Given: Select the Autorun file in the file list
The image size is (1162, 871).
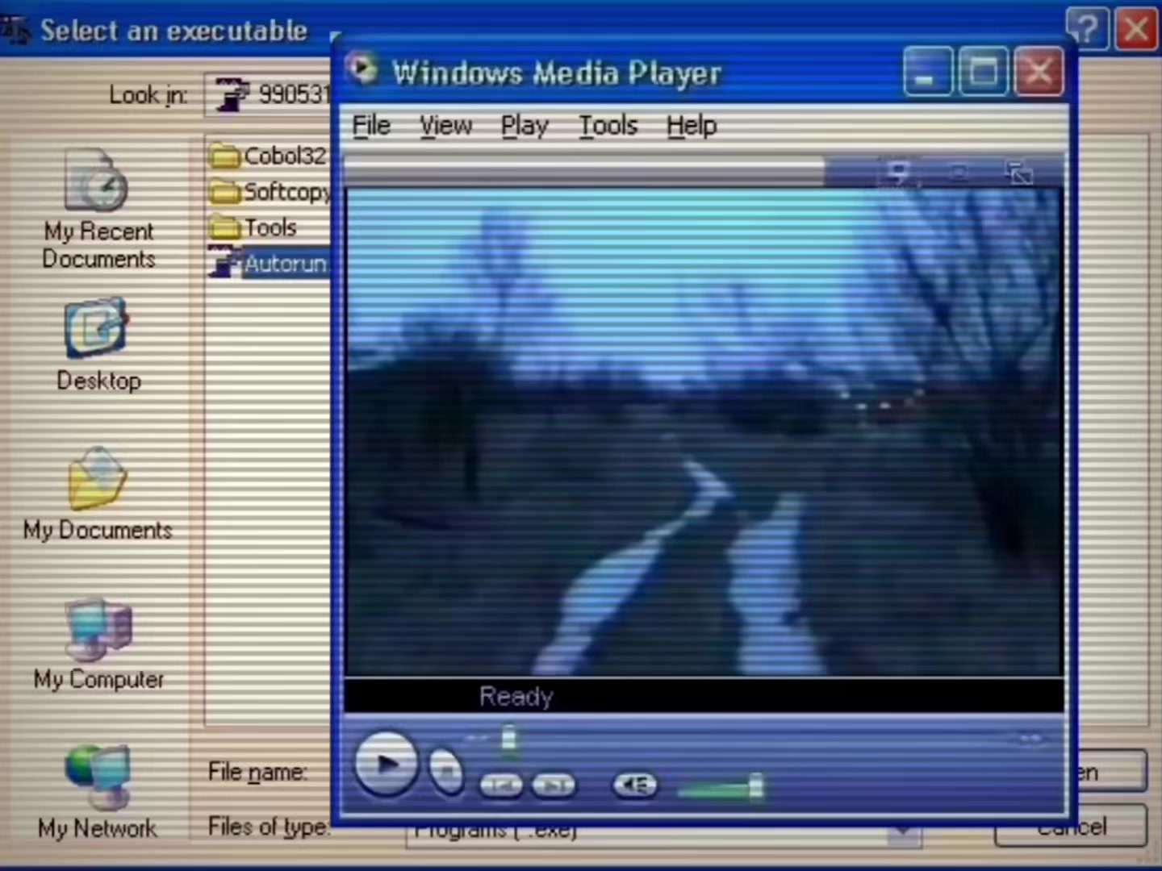Looking at the screenshot, I should click(269, 264).
